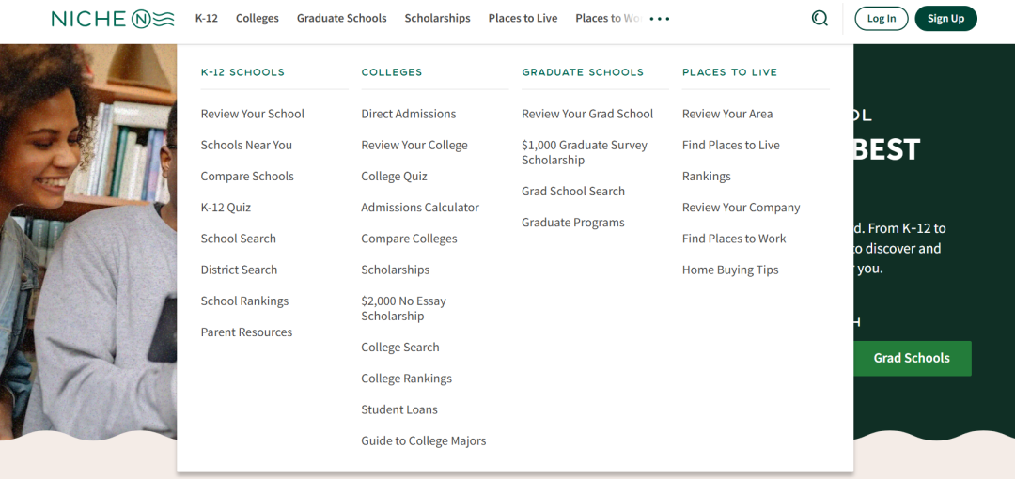The width and height of the screenshot is (1015, 479).
Task: Open Rankings under Places to Live
Action: point(706,176)
